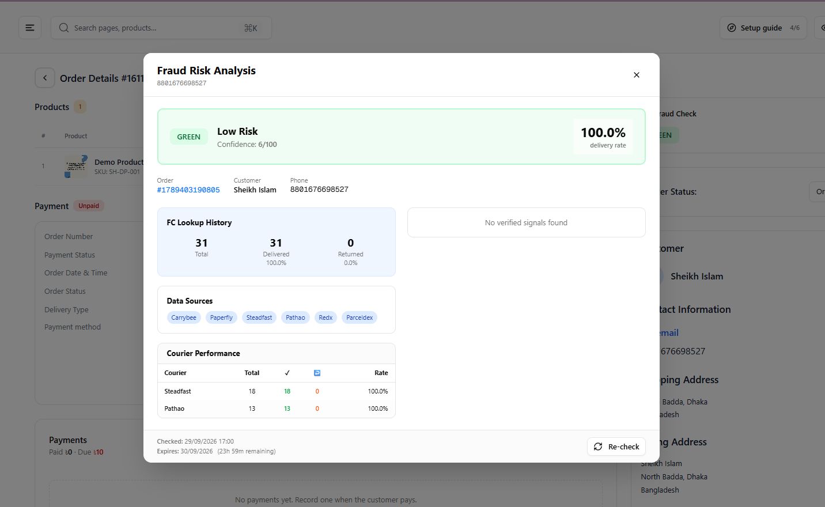This screenshot has width=825, height=507.
Task: Toggle the sidebar menu icon
Action: 30,28
